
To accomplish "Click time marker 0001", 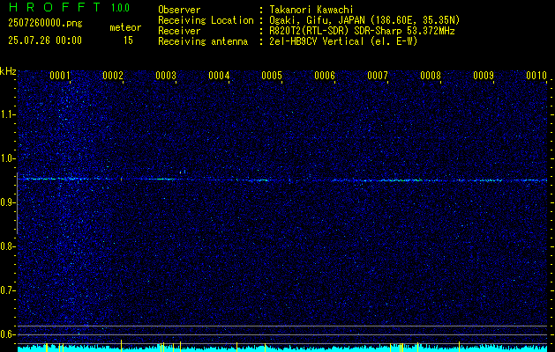I will point(59,76).
